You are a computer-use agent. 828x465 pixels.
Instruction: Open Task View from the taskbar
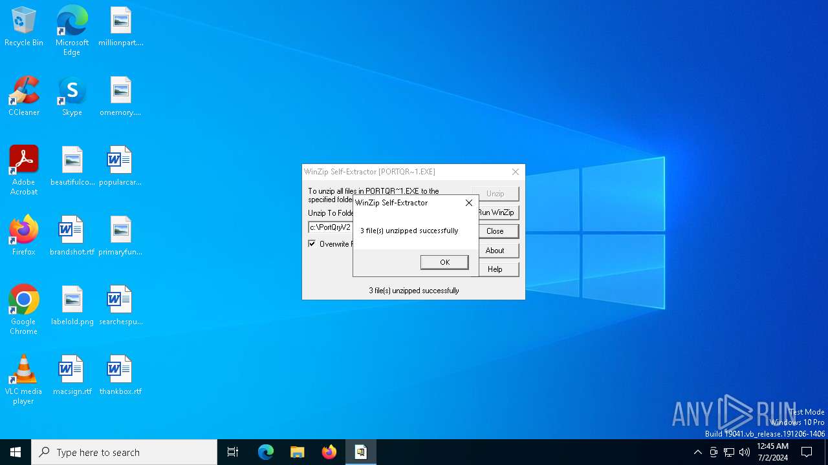[233, 452]
